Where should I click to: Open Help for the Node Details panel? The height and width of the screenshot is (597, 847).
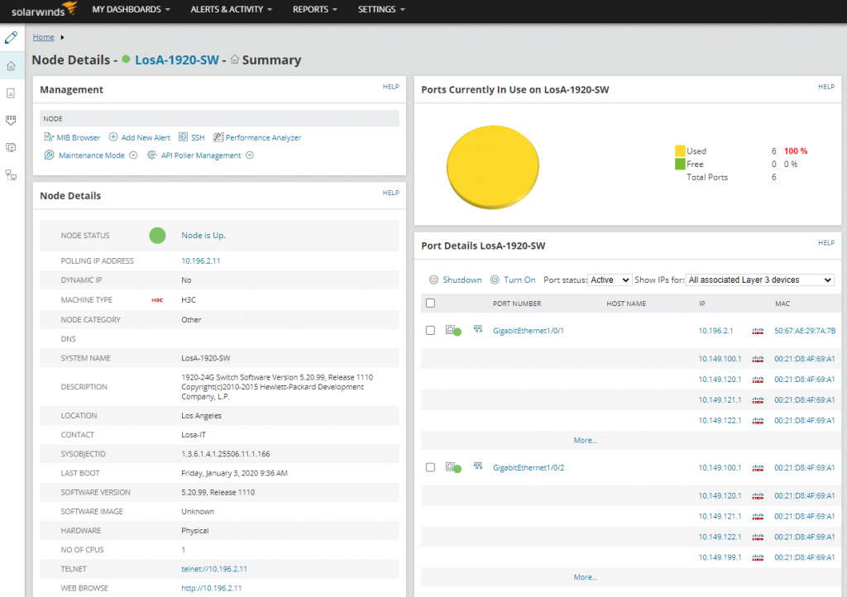tap(391, 193)
